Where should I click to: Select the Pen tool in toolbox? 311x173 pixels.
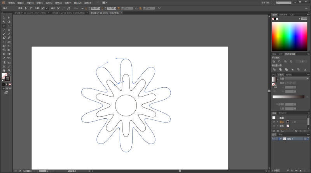pyautogui.click(x=4, y=26)
